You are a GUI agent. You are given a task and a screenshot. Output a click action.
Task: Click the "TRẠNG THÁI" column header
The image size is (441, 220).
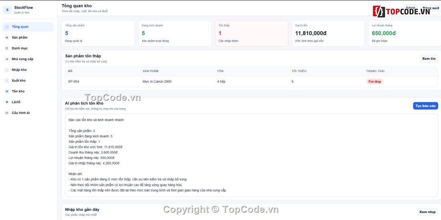click(x=375, y=71)
